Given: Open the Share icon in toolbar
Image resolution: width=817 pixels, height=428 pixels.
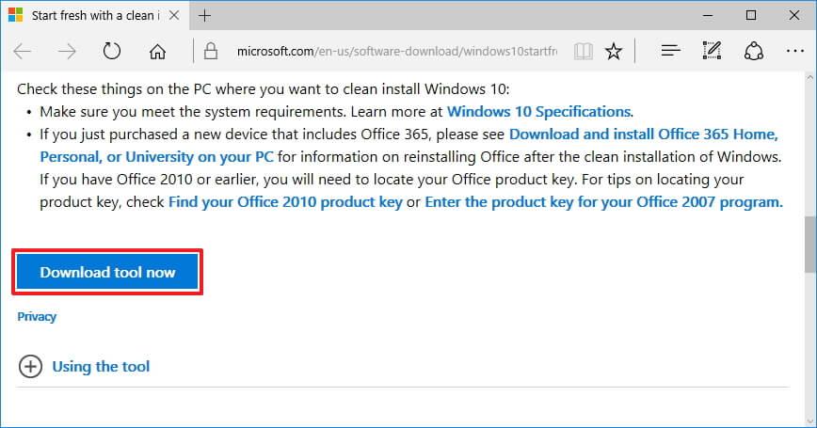Looking at the screenshot, I should click(x=753, y=51).
